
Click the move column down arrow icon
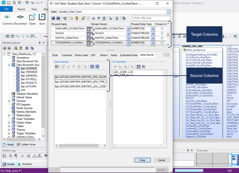(99, 18)
